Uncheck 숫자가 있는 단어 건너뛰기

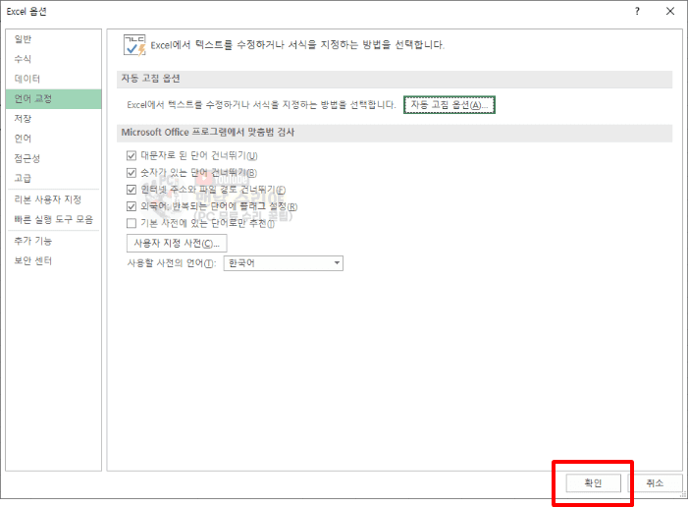click(132, 173)
